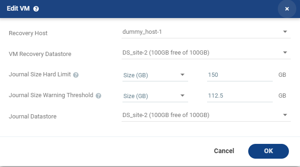Focus the warning threshold 112.5 input field
Screen dimensions: 300x167
[x=240, y=96]
